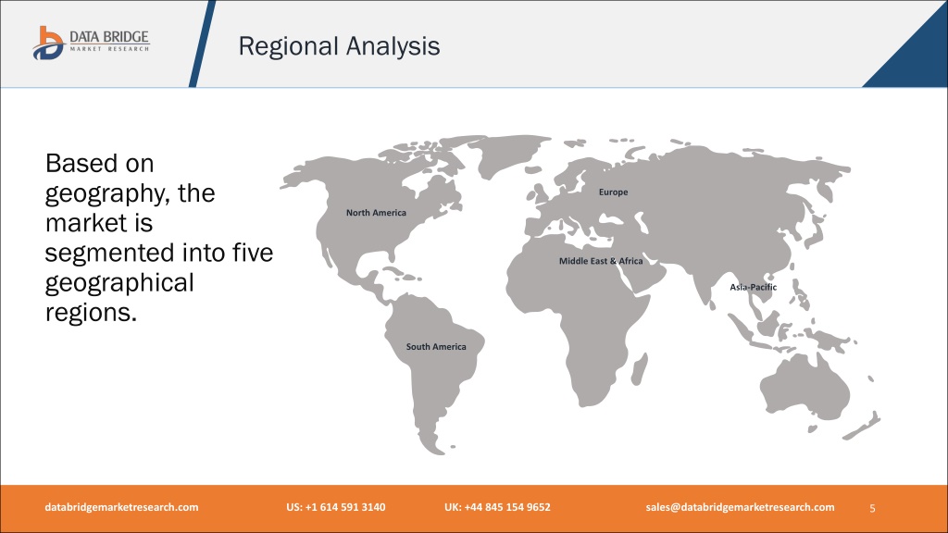
Task: Click the 'Europe' map label
Action: tap(613, 192)
